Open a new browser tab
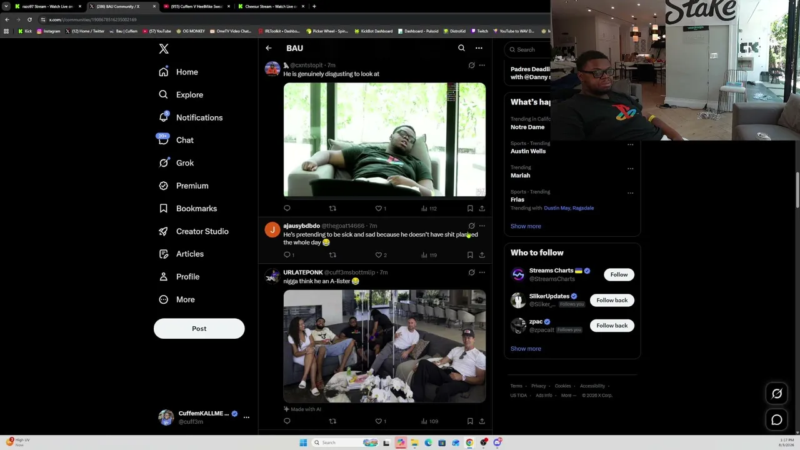Image resolution: width=800 pixels, height=450 pixels. coord(314,6)
